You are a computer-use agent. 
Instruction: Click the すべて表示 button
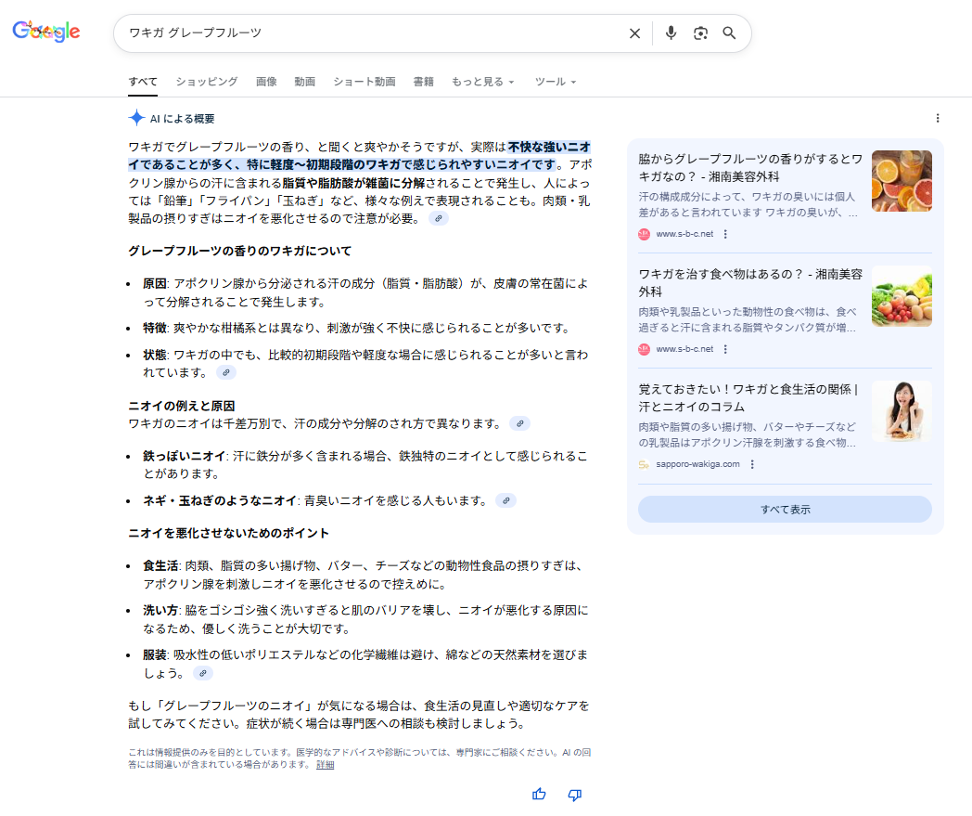[784, 509]
